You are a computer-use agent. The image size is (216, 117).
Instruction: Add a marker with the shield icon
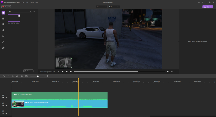click(22, 76)
